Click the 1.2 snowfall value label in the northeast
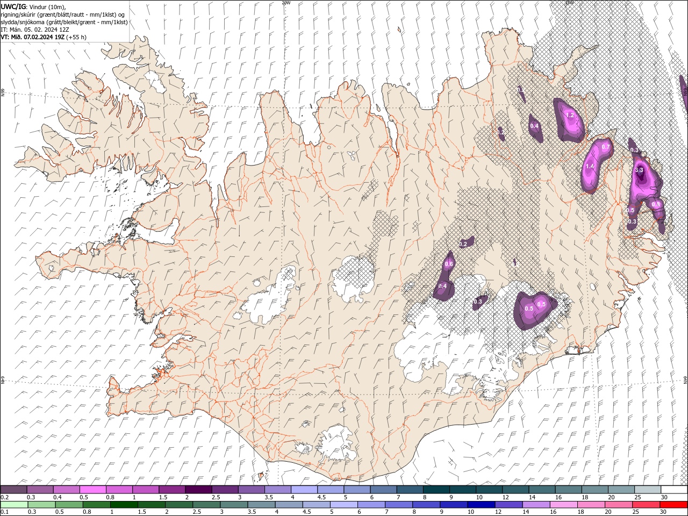The height and width of the screenshot is (516, 688). coord(570,116)
